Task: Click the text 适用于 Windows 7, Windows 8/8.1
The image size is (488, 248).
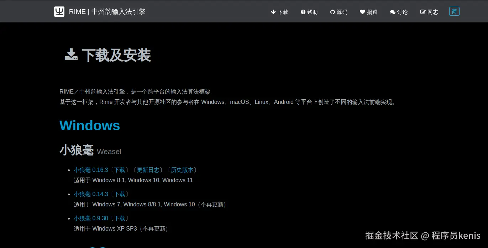Action: (x=117, y=205)
